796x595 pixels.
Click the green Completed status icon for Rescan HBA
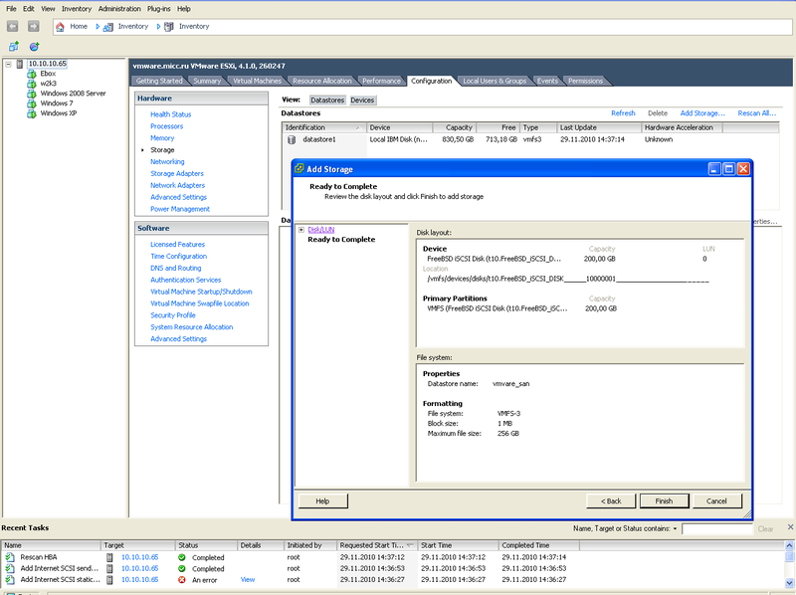point(182,557)
